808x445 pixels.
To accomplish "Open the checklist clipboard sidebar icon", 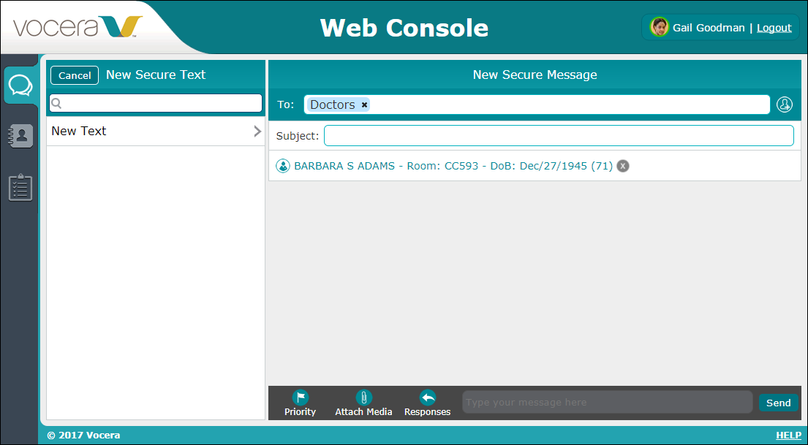I will (x=20, y=187).
